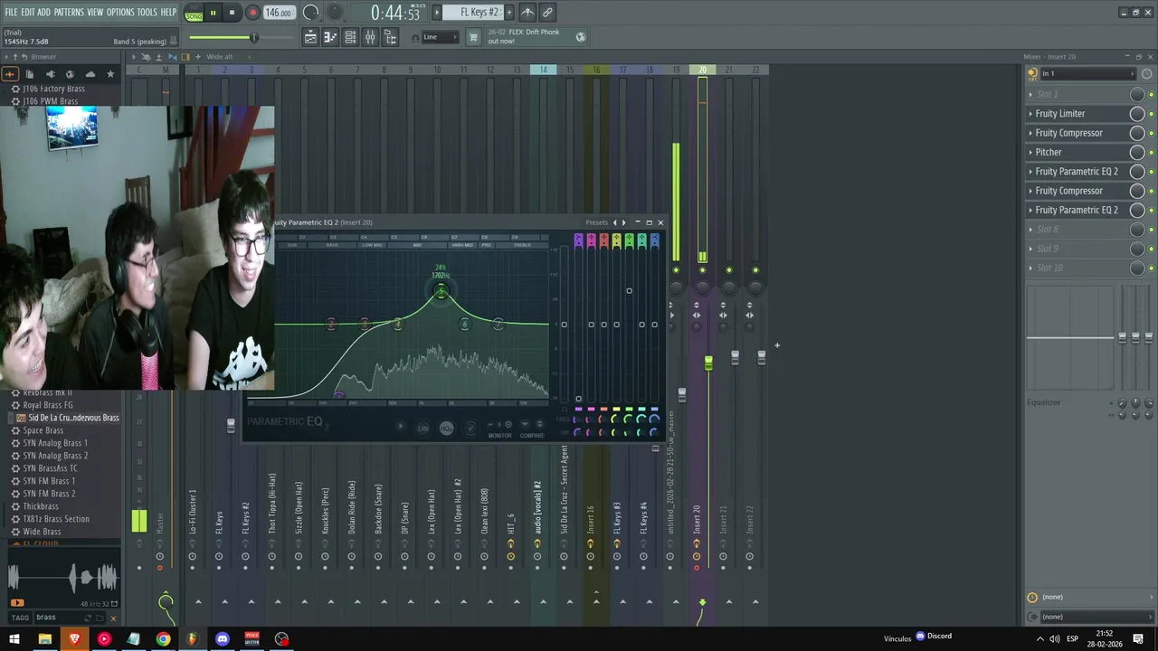Click the insert 20 volume fader
1158x651 pixels.
pyautogui.click(x=708, y=363)
